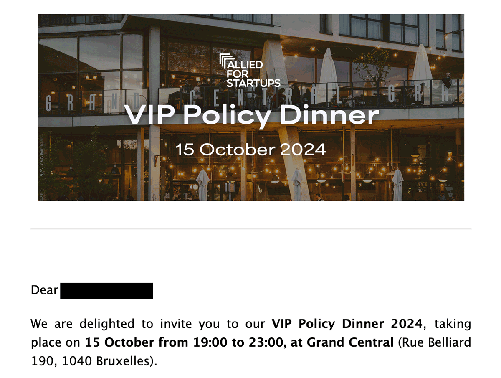Click the word Dear in the greeting
The height and width of the screenshot is (378, 501).
[x=44, y=290]
